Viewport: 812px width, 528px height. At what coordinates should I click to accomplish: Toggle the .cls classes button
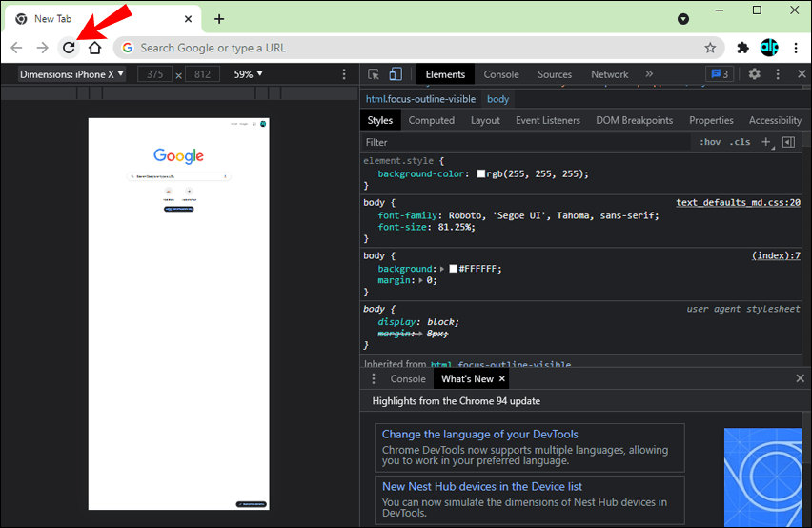(740, 142)
